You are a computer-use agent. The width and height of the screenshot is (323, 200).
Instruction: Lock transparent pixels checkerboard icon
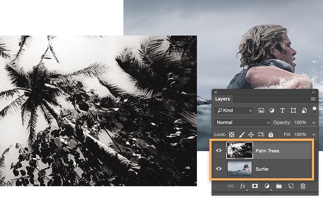[x=232, y=135]
